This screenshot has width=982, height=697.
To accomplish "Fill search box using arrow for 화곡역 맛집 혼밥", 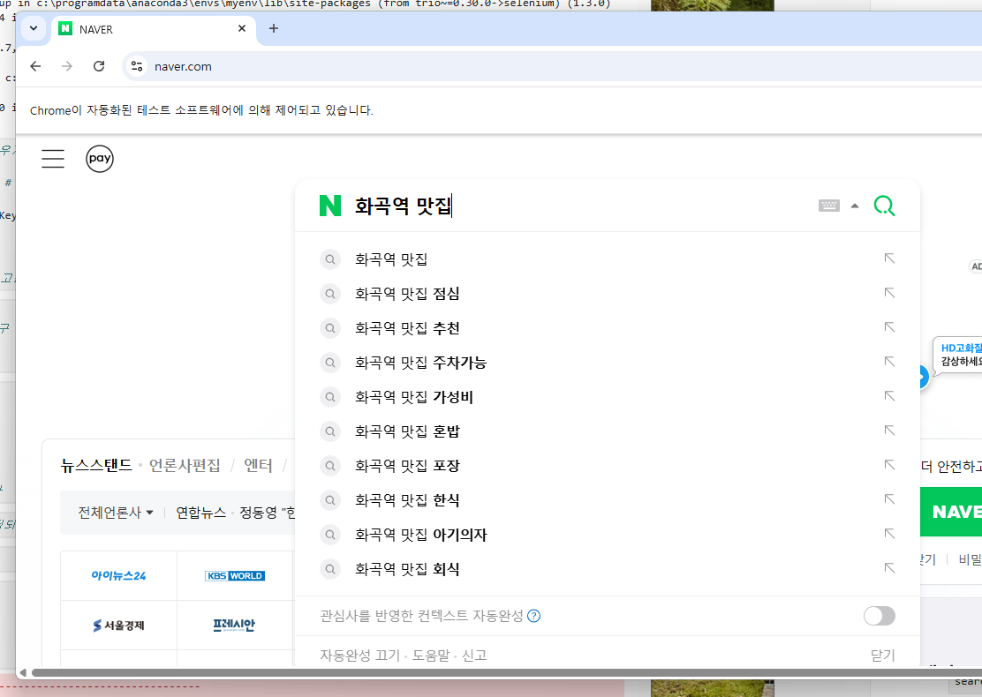I will pyautogui.click(x=889, y=431).
